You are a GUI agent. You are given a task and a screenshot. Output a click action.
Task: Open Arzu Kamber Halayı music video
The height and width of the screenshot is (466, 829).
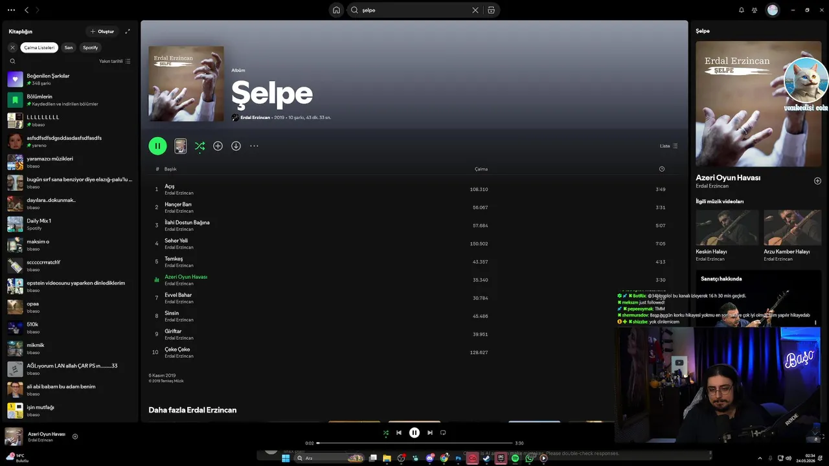click(x=793, y=236)
